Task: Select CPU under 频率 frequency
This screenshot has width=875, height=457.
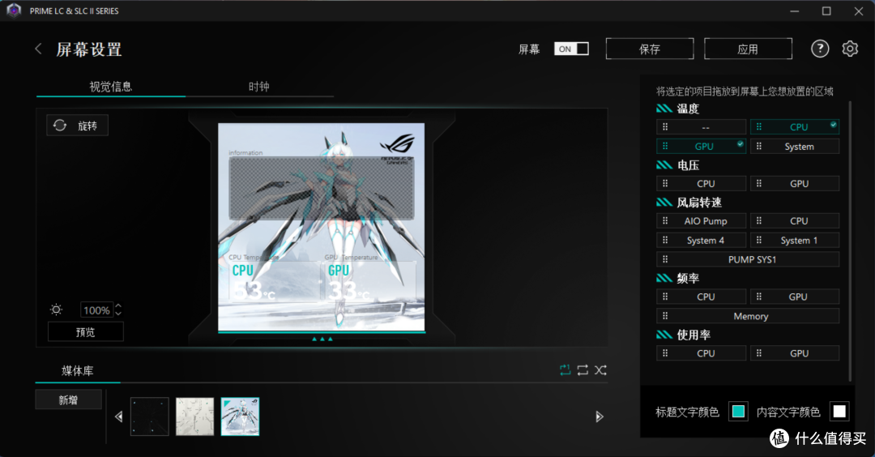Action: [x=701, y=297]
